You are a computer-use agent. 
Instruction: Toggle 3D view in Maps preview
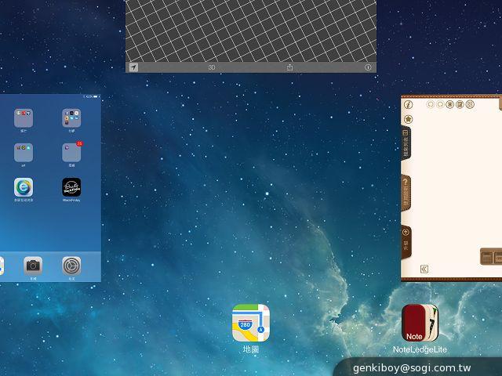point(212,67)
